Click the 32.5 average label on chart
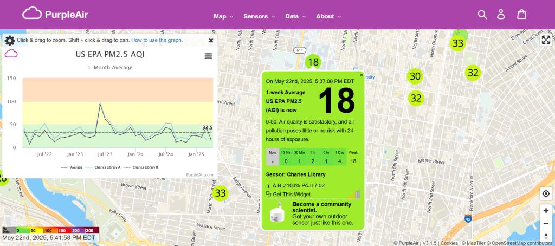The image size is (555, 246). tap(208, 127)
